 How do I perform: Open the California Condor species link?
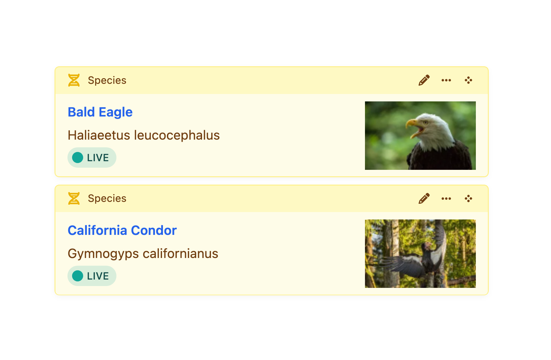122,230
